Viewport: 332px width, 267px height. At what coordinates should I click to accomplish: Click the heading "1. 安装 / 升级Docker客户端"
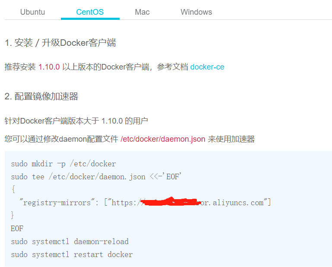tap(60, 43)
